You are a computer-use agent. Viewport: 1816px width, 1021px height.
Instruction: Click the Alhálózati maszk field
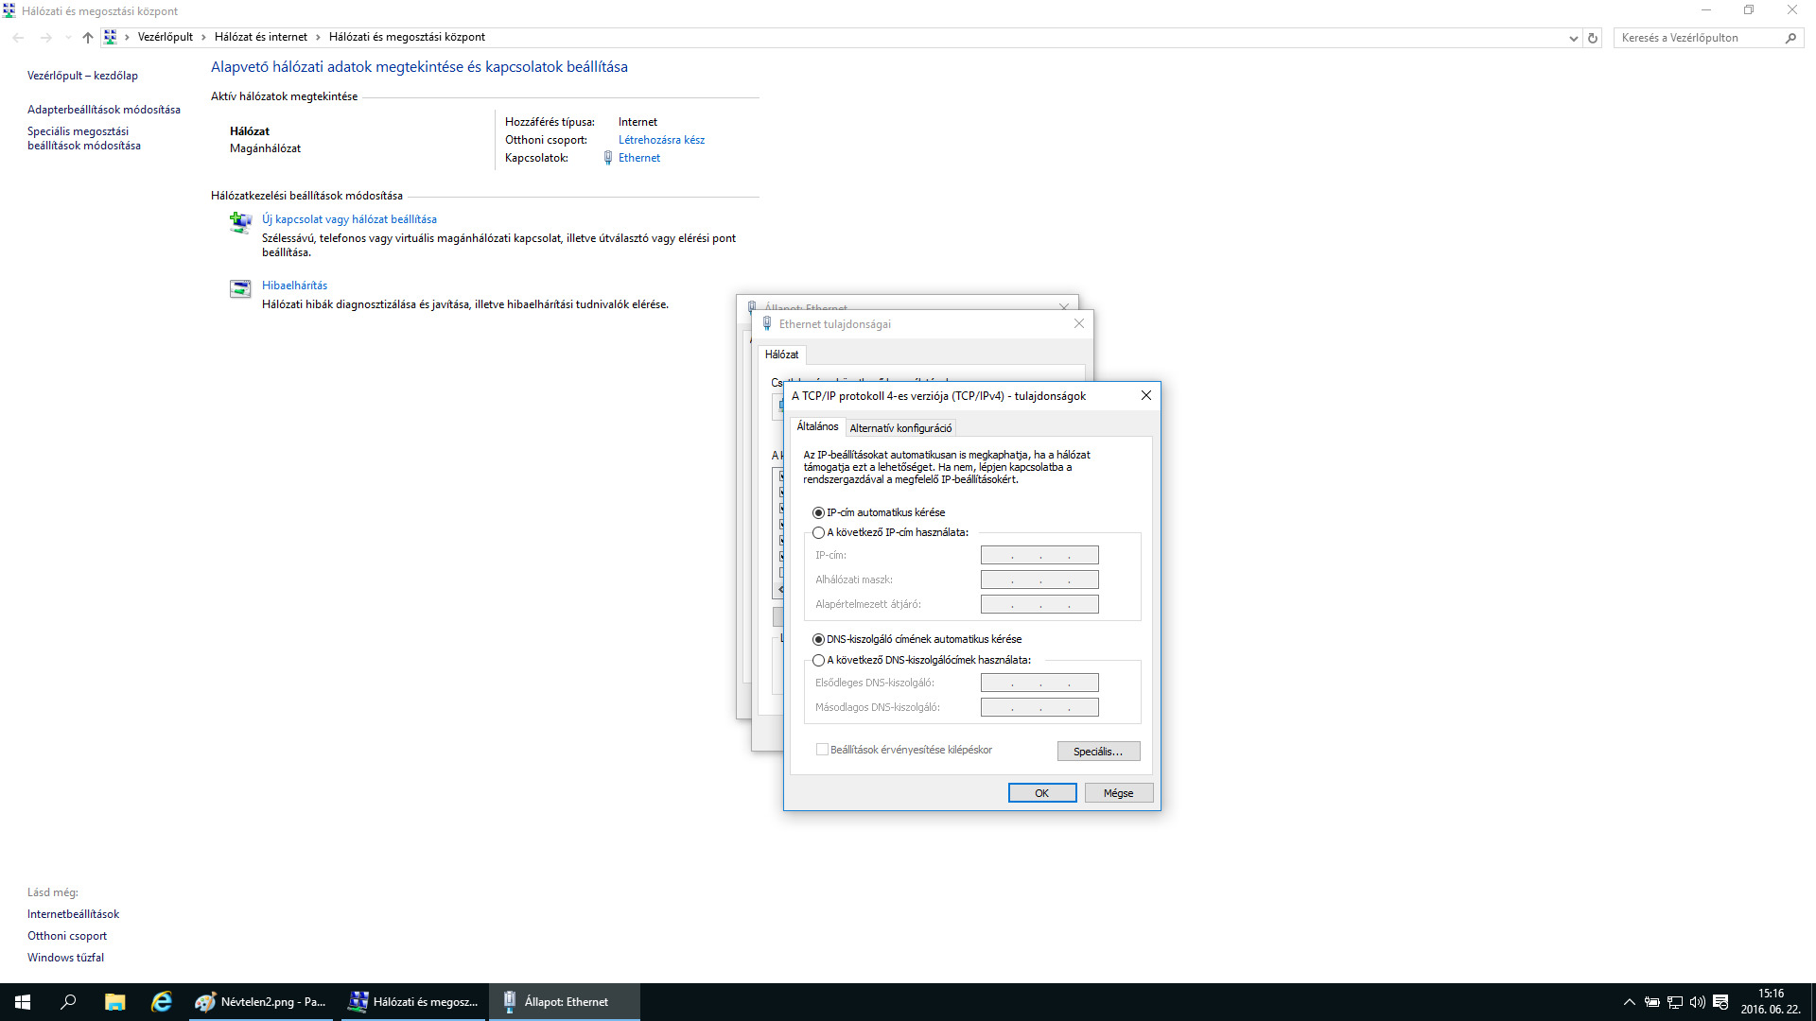click(x=1039, y=580)
